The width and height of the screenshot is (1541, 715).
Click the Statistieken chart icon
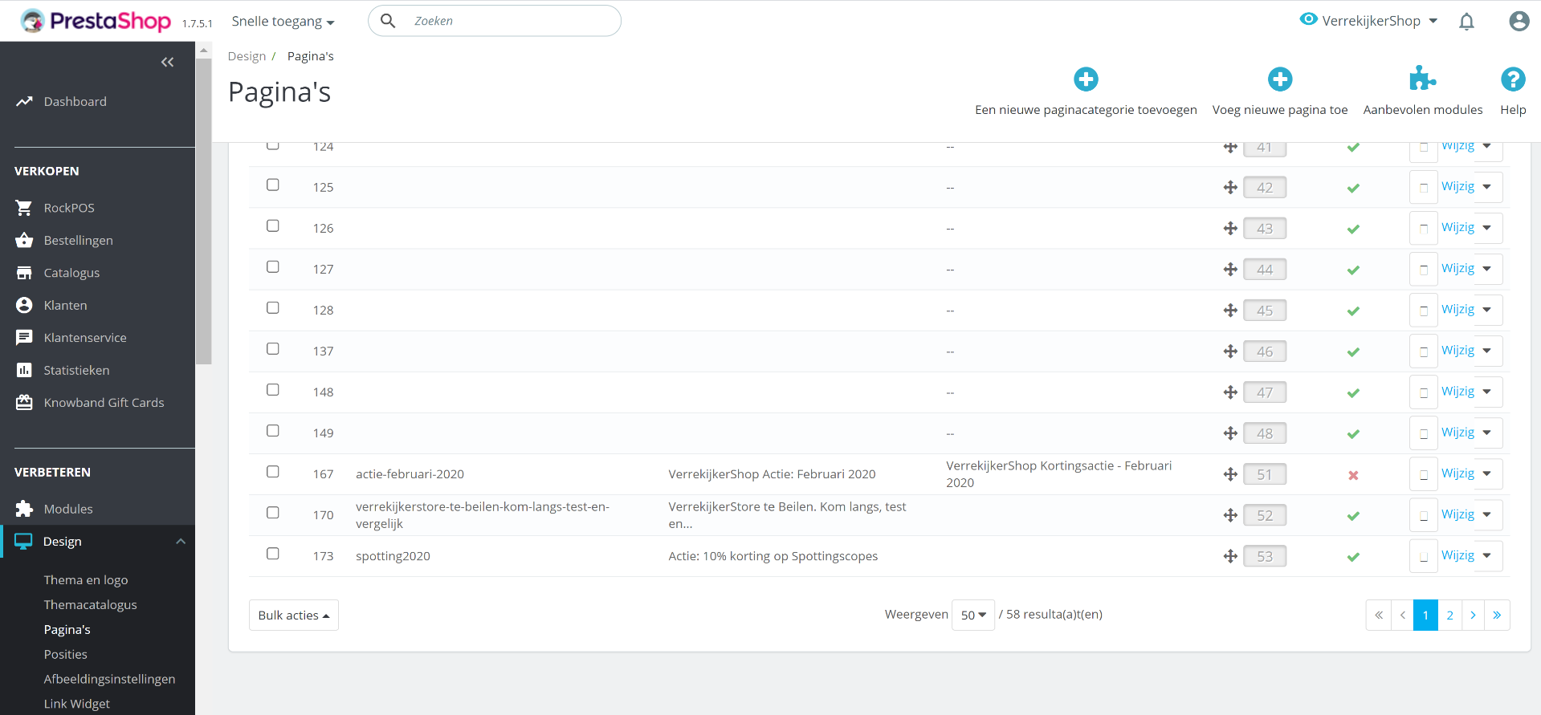(24, 370)
